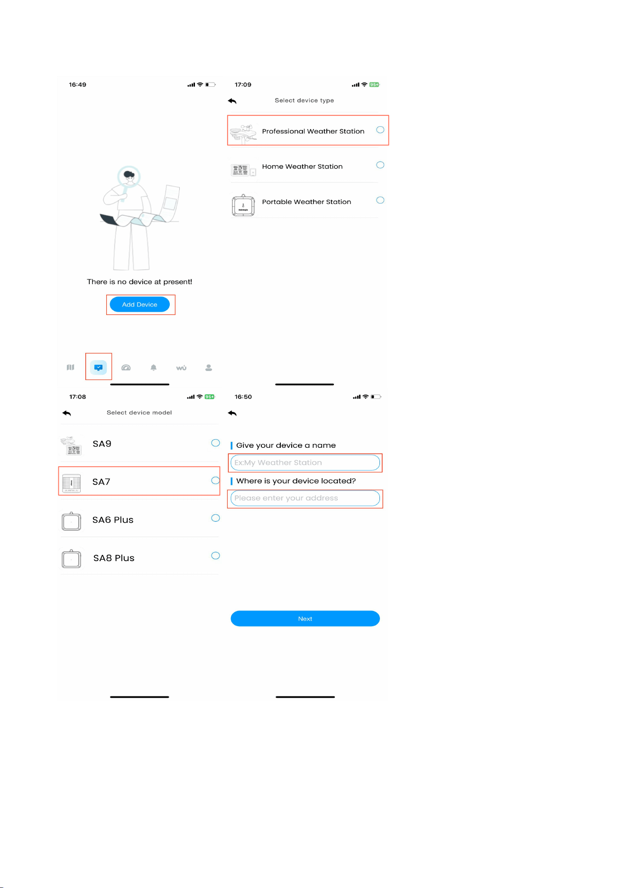Choose the SA7 model radio button

pos(215,481)
